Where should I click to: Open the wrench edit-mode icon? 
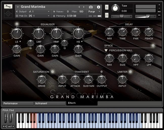click(8, 7)
